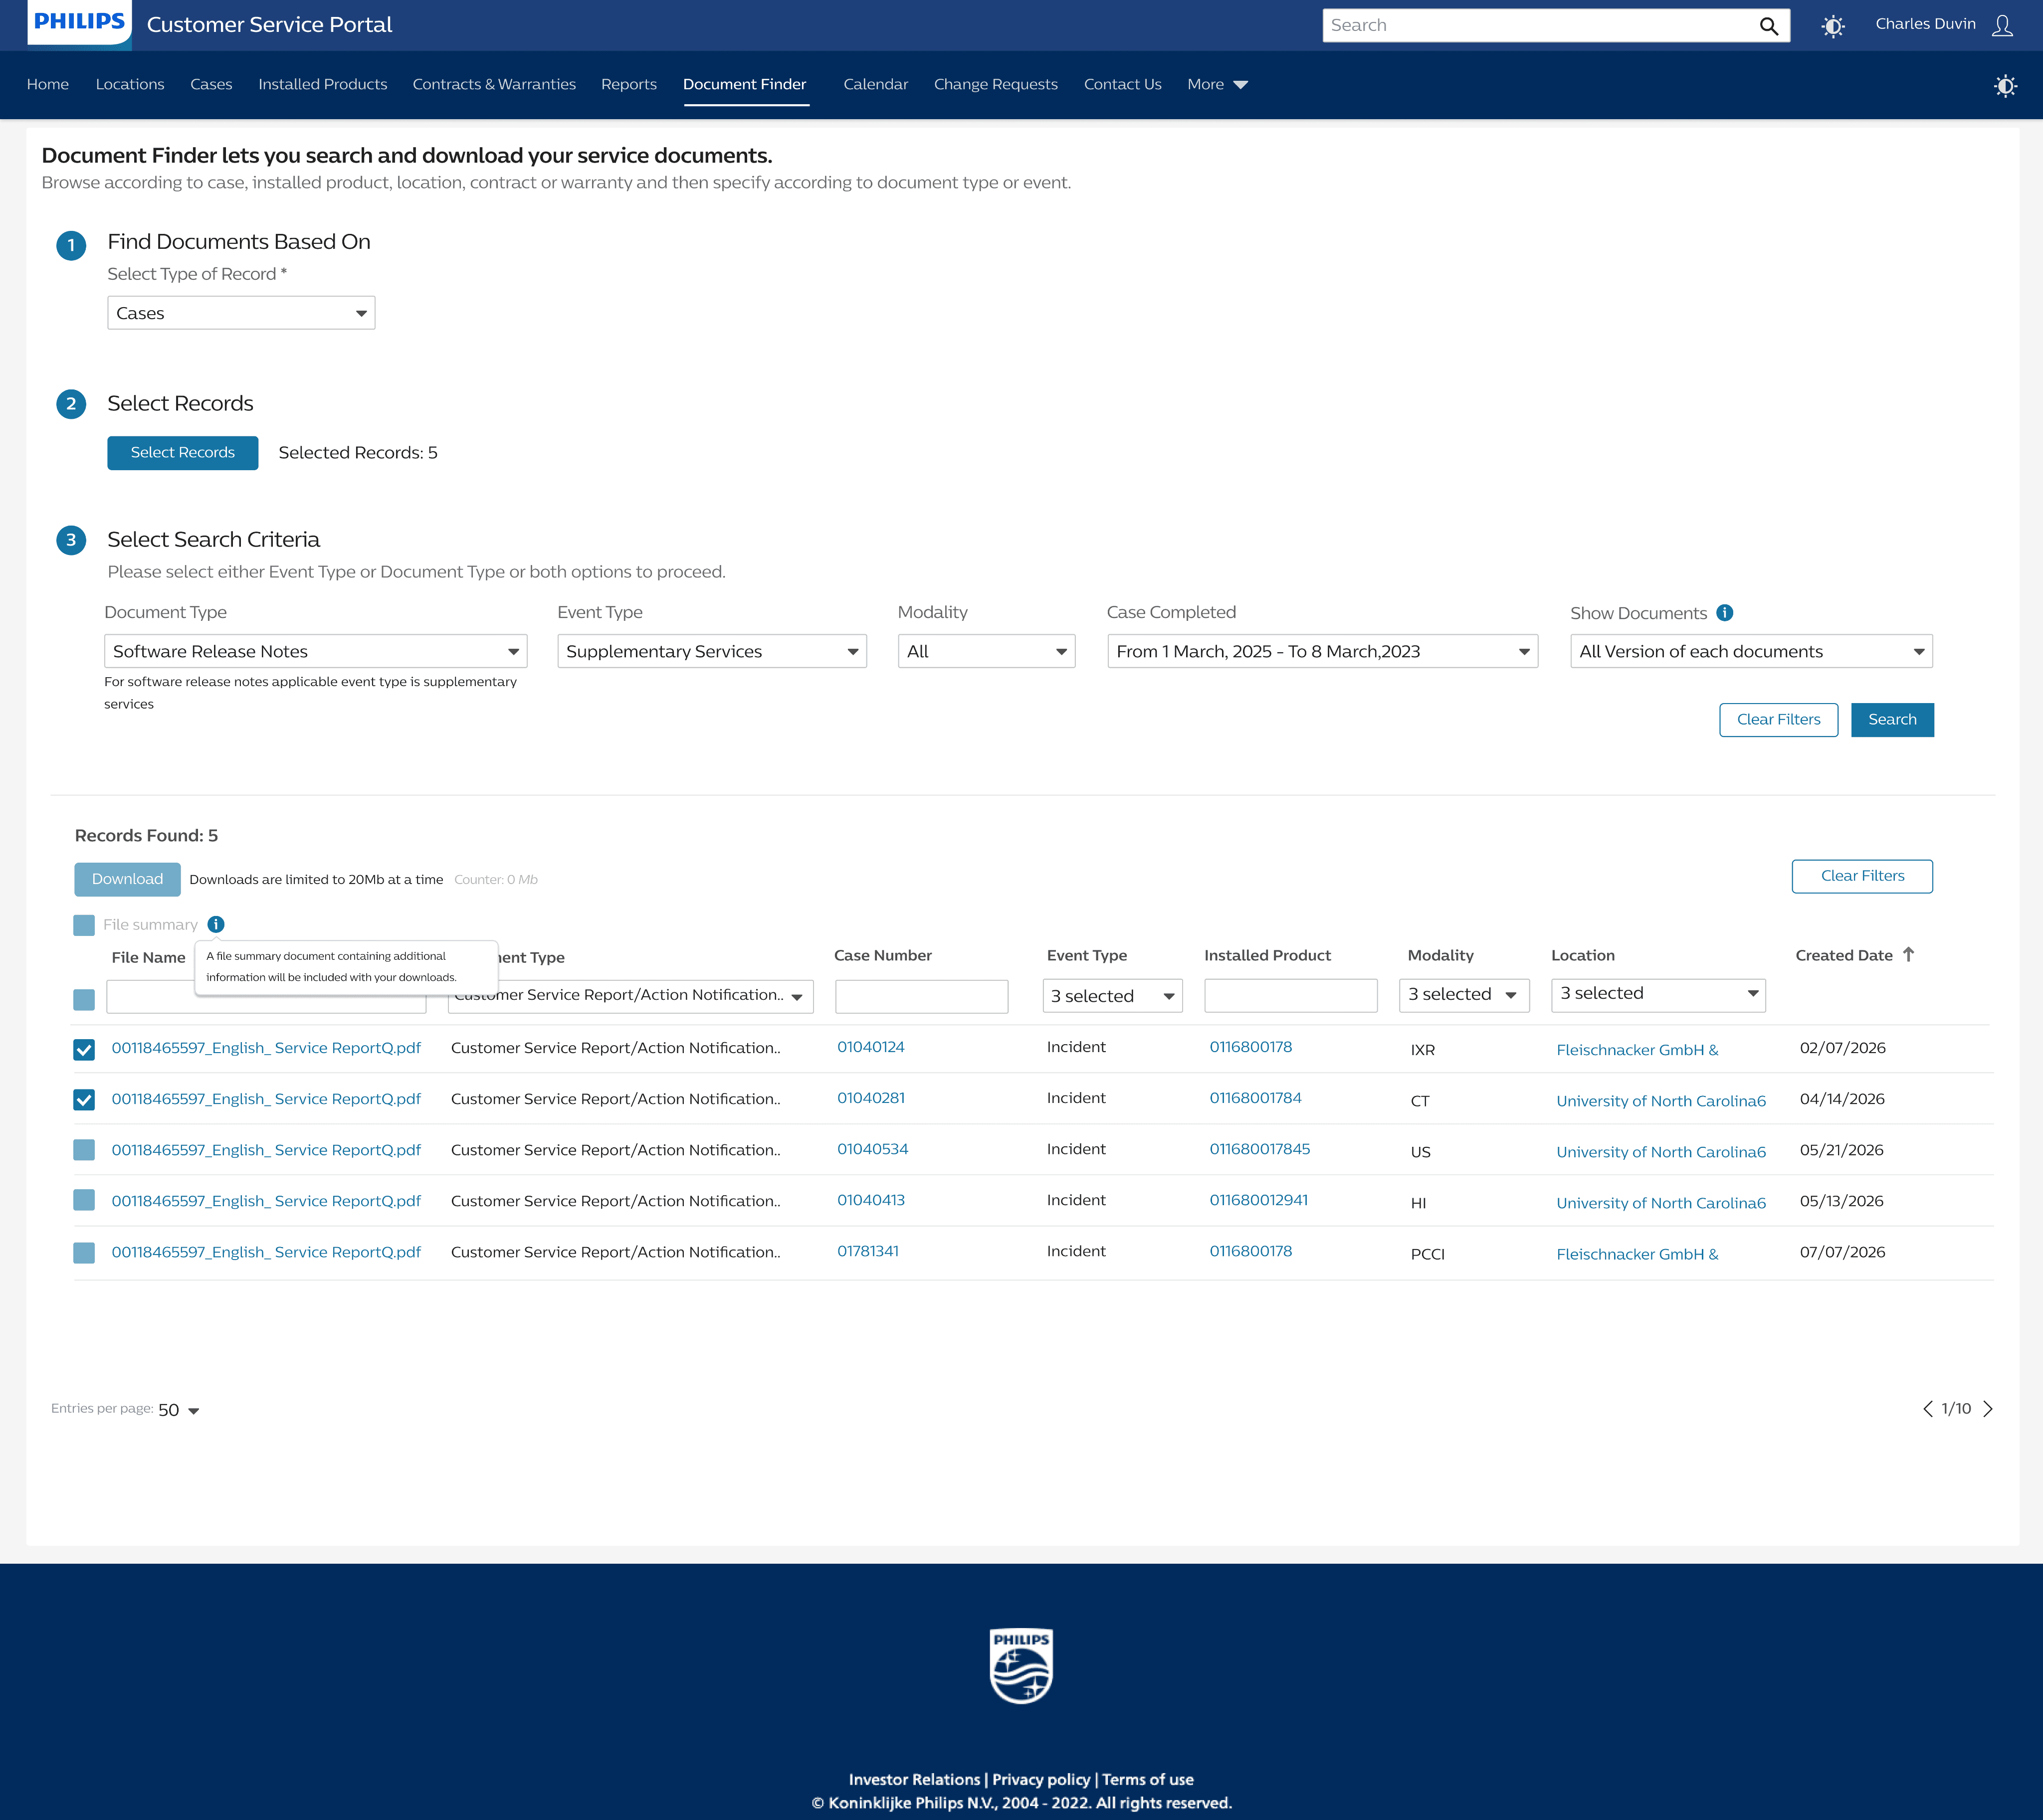
Task: Open the Entries per page dropdown
Action: click(x=179, y=1410)
